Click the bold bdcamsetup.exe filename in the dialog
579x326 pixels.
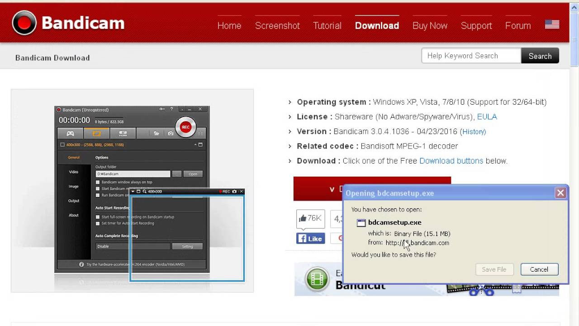pos(395,222)
